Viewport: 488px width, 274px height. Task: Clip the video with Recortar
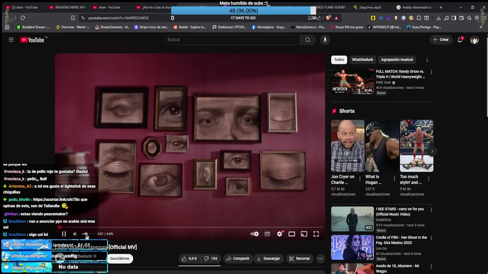pyautogui.click(x=299, y=258)
